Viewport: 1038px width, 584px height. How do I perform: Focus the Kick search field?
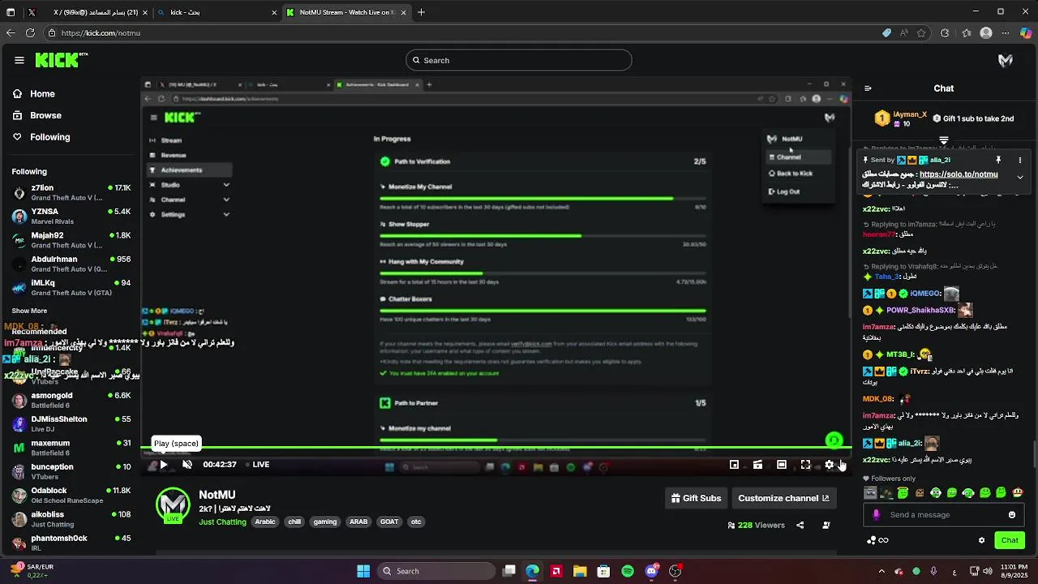pos(519,60)
